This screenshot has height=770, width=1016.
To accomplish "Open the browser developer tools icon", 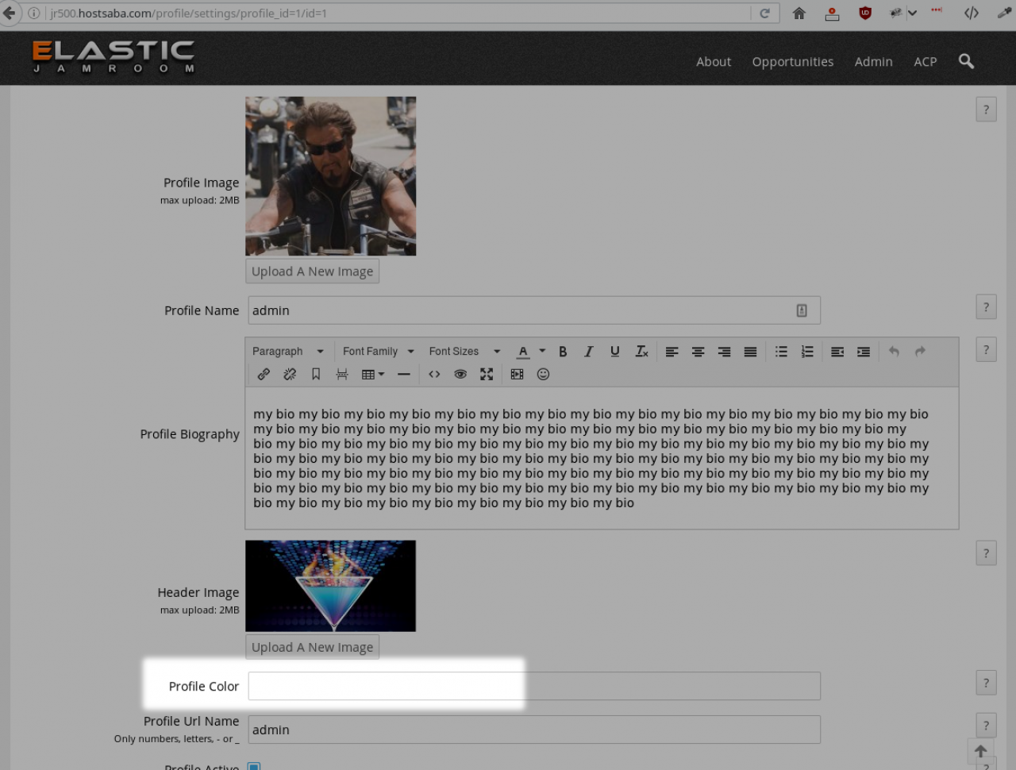I will [972, 13].
